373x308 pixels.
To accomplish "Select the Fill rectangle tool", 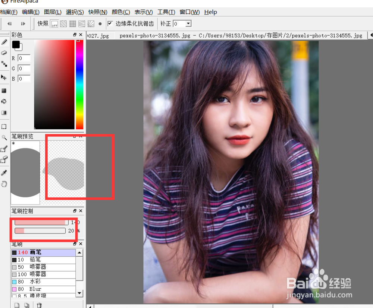I will tap(4, 91).
